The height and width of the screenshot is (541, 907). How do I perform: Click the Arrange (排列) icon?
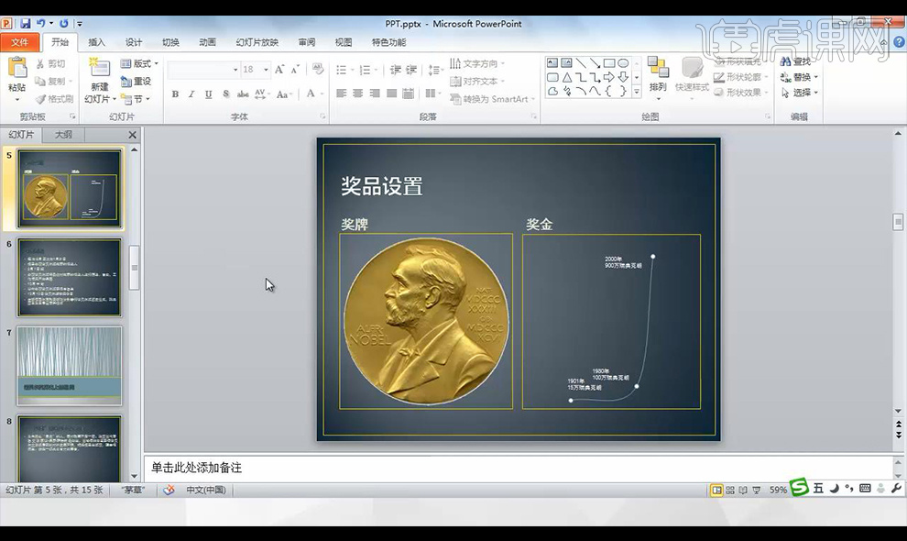coord(659,67)
